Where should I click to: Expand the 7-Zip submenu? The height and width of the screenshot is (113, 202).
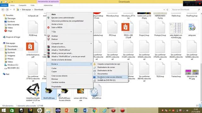coord(70,32)
